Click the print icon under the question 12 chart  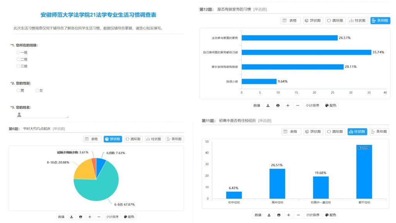tap(278, 105)
